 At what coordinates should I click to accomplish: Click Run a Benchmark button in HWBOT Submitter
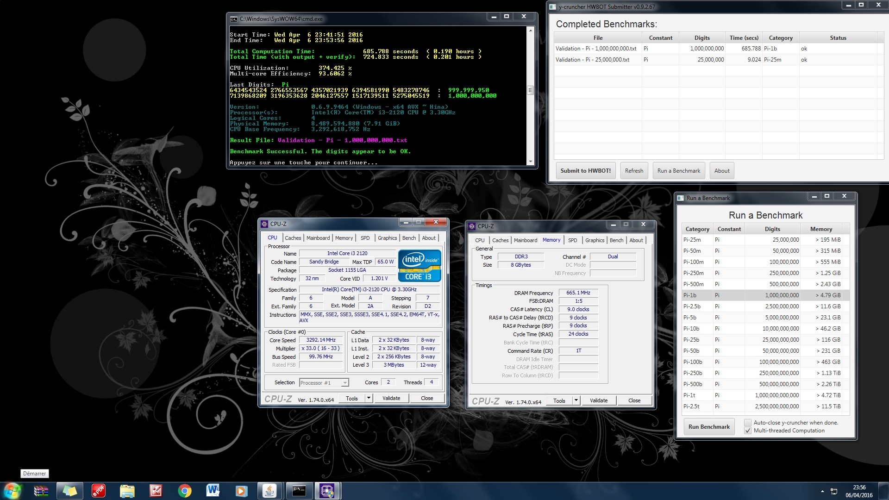pyautogui.click(x=679, y=171)
